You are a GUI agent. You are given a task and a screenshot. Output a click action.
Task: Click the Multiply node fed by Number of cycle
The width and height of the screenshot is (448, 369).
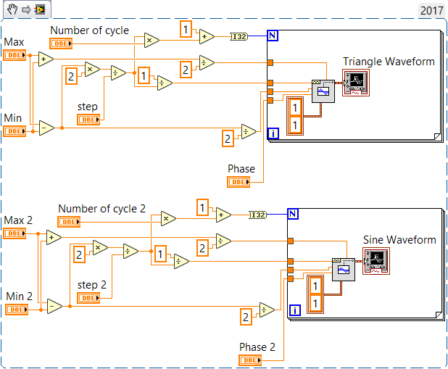tap(151, 41)
